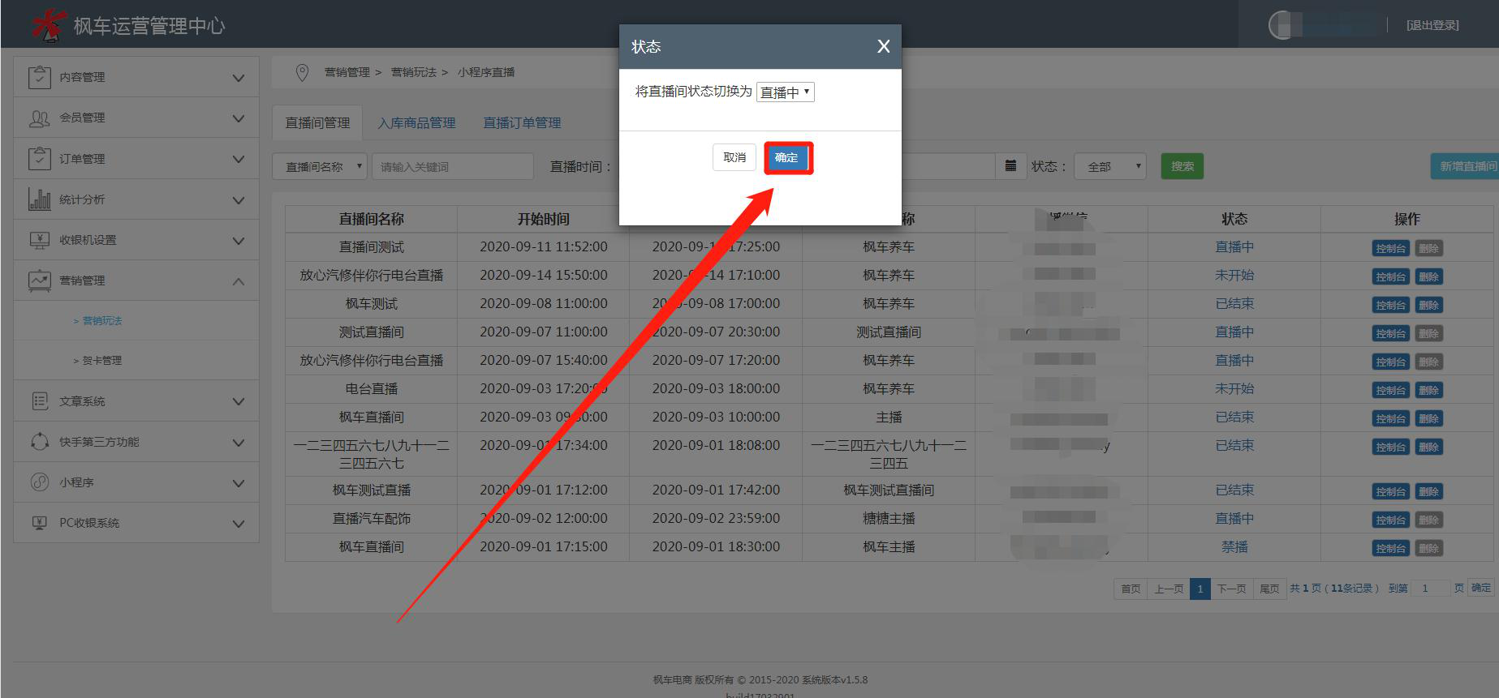Click the PC收银系统 icon
Viewport: 1499px width, 698px height.
(x=39, y=523)
